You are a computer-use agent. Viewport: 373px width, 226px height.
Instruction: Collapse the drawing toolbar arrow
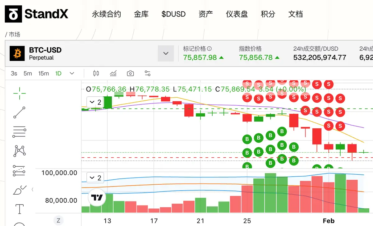pos(33,189)
